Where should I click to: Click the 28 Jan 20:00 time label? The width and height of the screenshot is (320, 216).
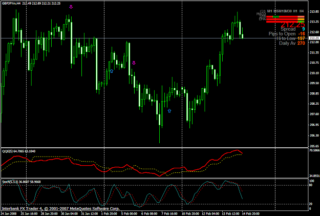coord(49,213)
